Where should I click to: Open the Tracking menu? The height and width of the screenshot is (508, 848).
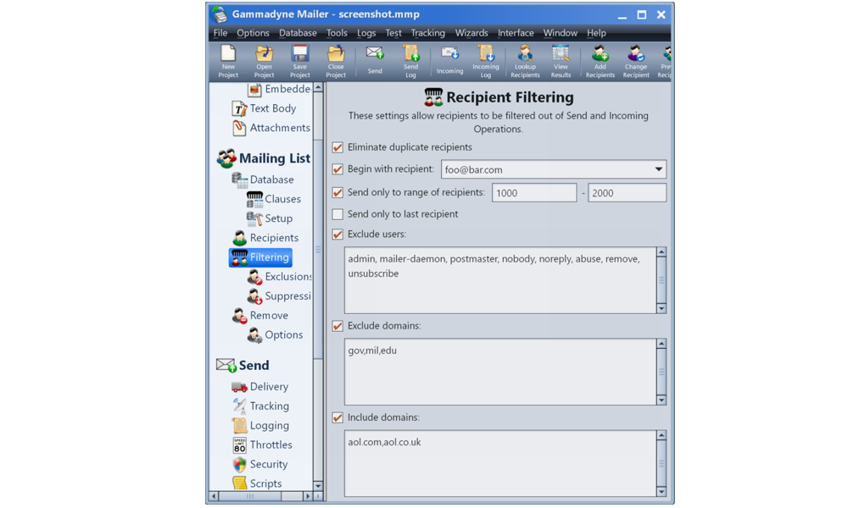tap(427, 33)
